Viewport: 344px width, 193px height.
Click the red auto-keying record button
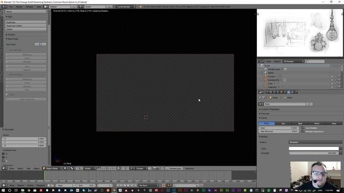(163, 185)
